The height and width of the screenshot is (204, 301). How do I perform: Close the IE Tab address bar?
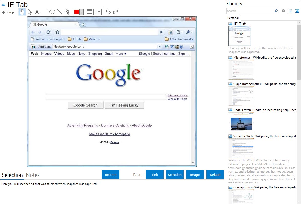coord(192,47)
